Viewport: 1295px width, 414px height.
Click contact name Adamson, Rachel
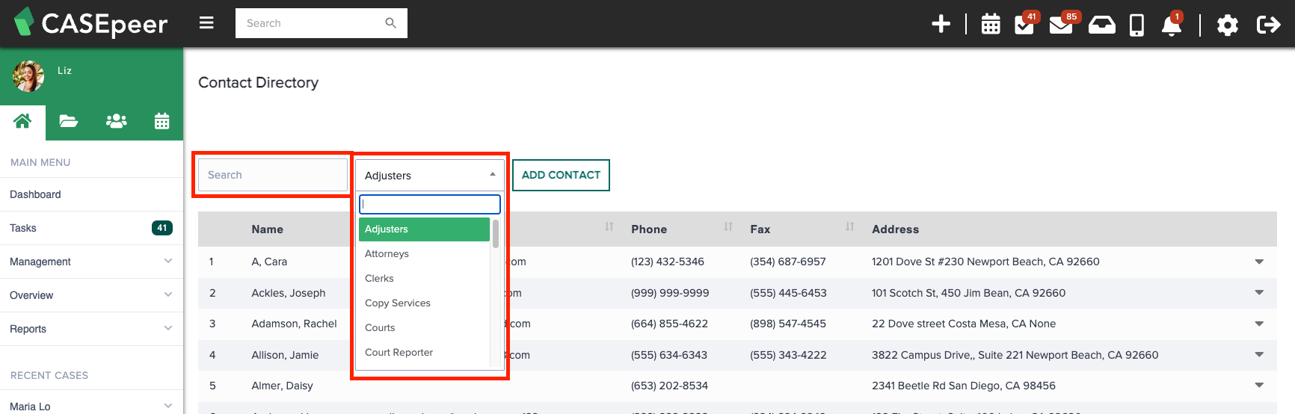point(294,324)
